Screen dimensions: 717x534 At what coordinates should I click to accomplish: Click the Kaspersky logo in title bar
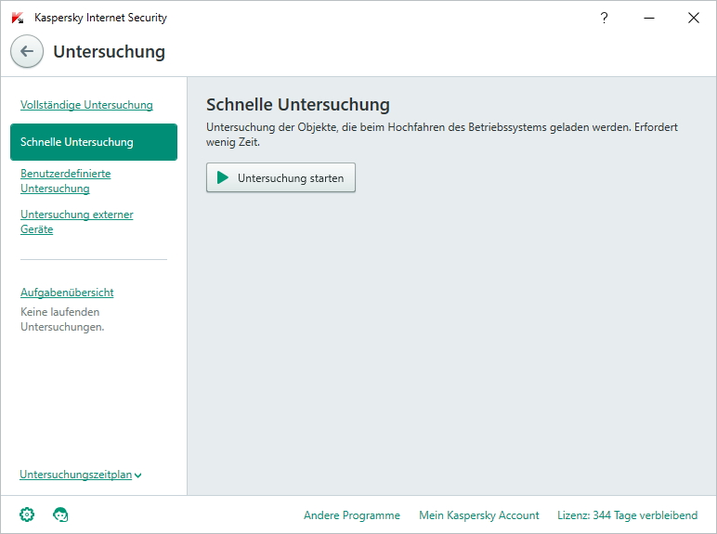pyautogui.click(x=18, y=18)
